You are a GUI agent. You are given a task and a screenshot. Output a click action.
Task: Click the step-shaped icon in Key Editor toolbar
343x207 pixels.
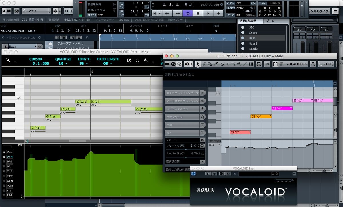click(x=313, y=64)
